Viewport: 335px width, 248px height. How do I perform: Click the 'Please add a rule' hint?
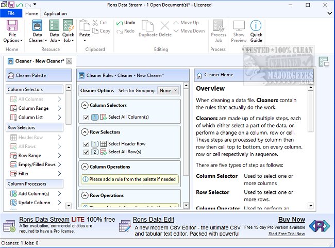(x=130, y=179)
